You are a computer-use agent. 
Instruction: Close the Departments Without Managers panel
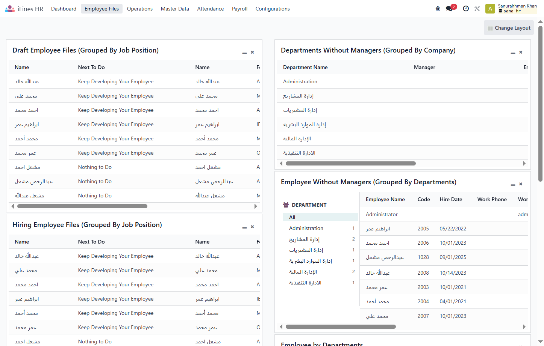521,52
